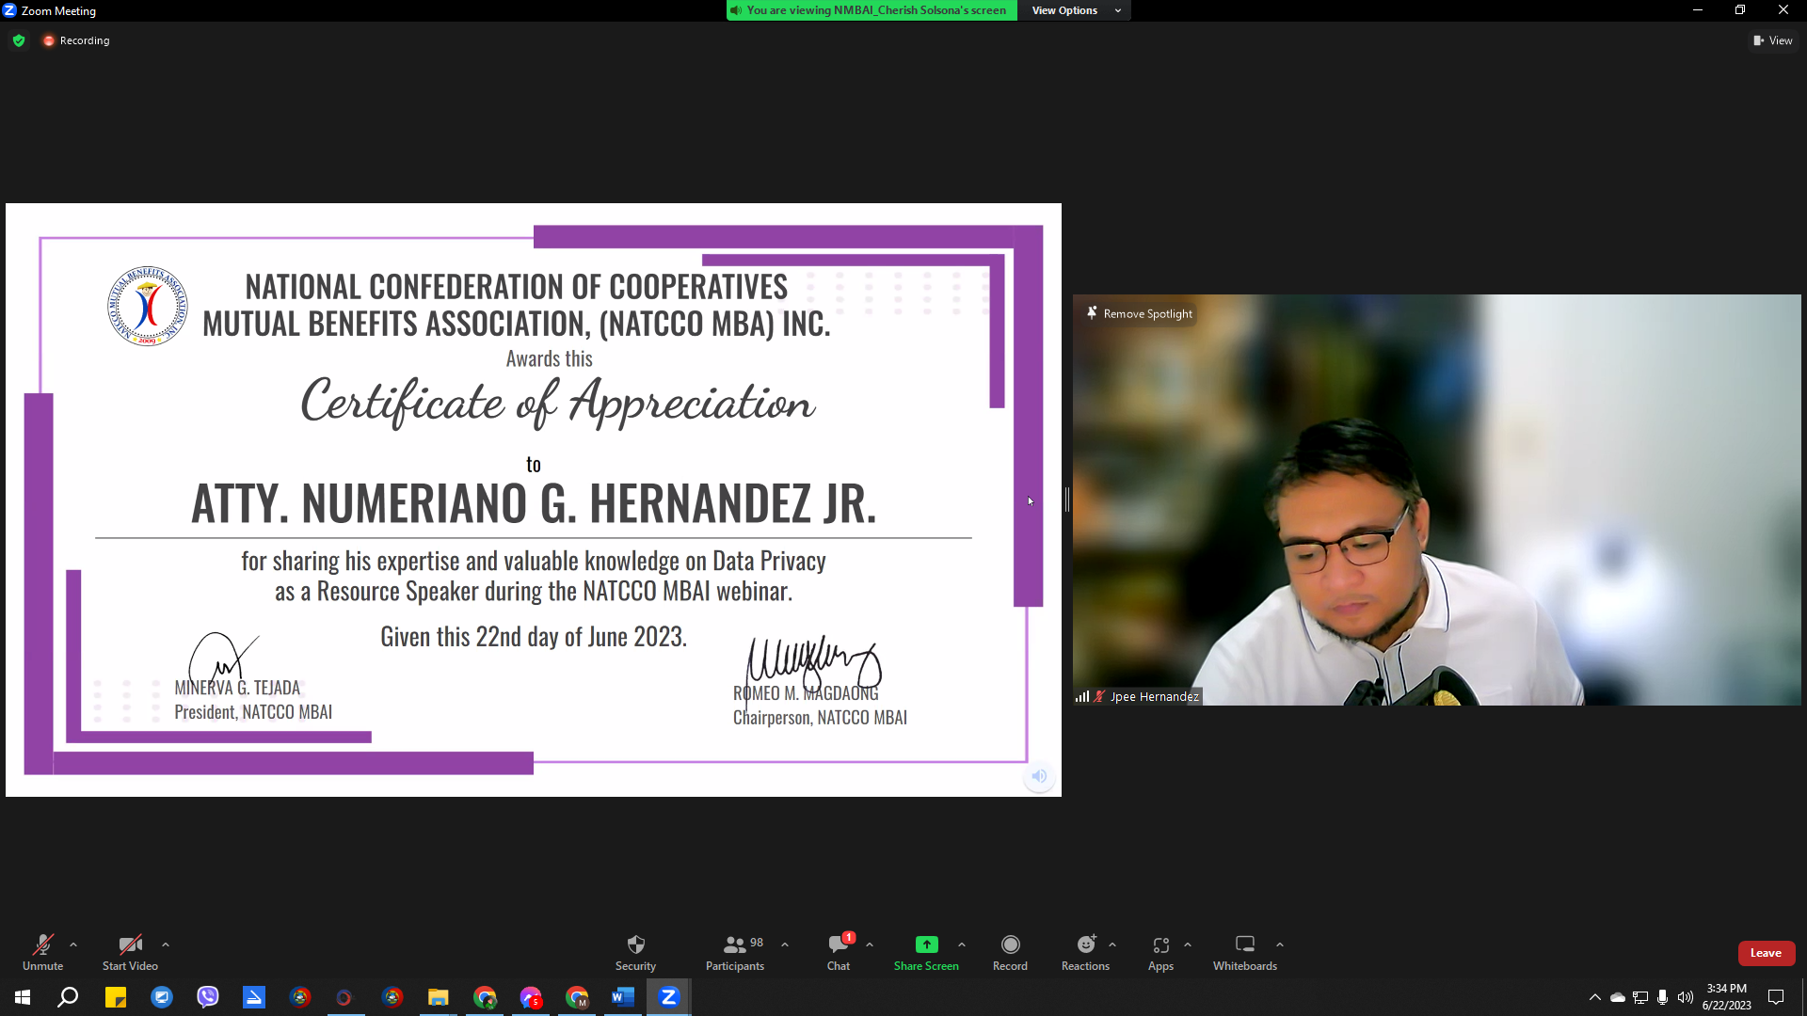Open the Security shield menu
1807x1016 pixels.
(x=635, y=952)
